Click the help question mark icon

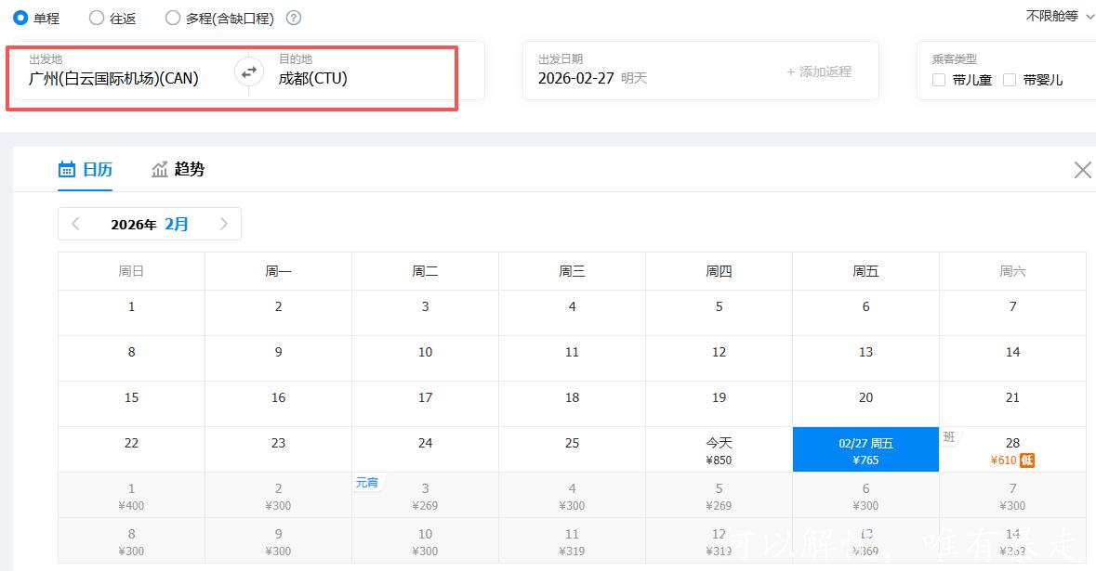294,18
